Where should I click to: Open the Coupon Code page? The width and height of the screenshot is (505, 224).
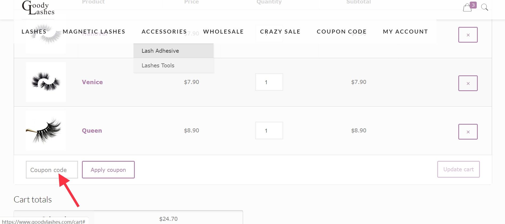click(x=342, y=32)
